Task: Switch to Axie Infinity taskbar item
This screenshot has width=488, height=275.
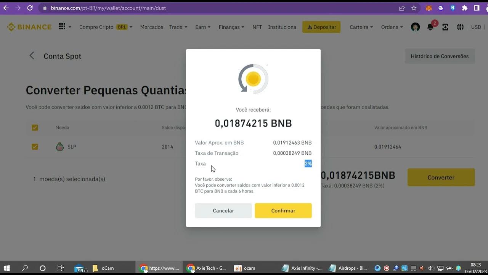Action: pos(301,268)
